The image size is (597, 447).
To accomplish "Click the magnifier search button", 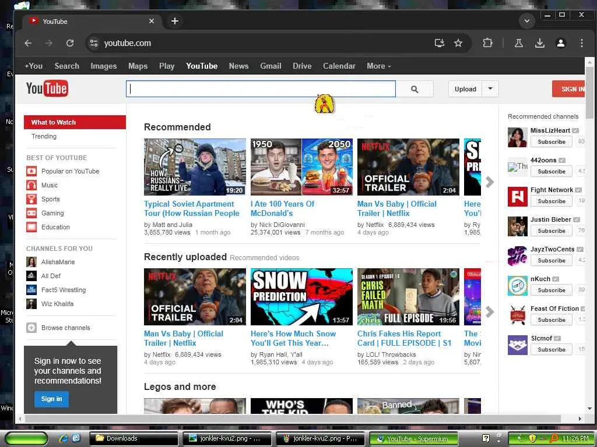I will (x=415, y=89).
